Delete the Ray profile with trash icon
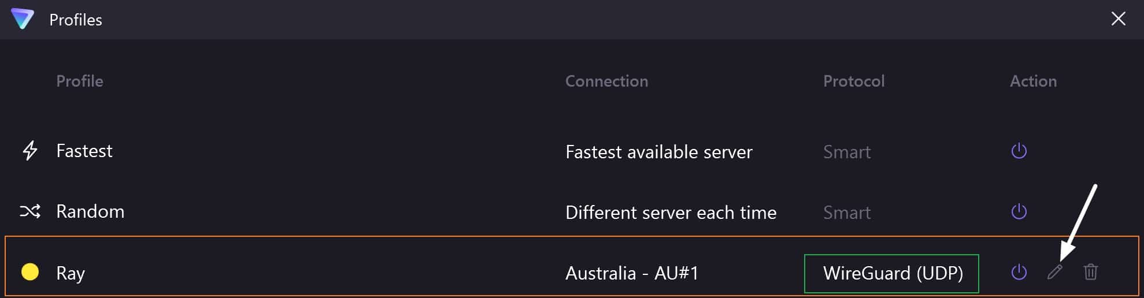This screenshot has width=1144, height=298. tap(1091, 272)
